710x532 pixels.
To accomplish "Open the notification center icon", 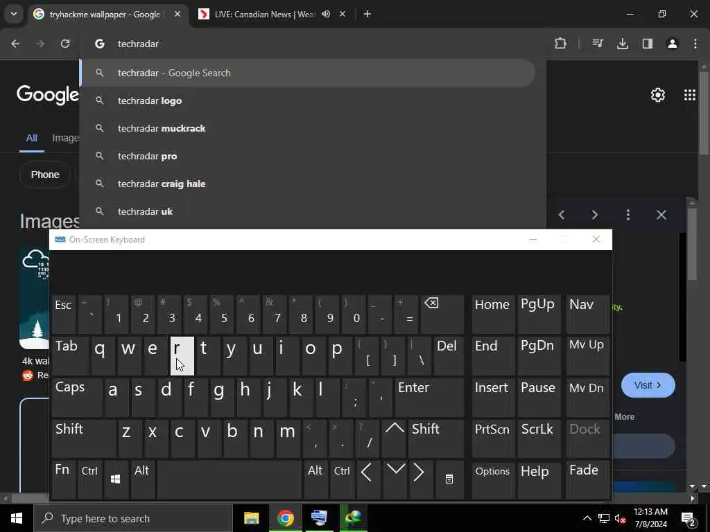I will [689, 518].
